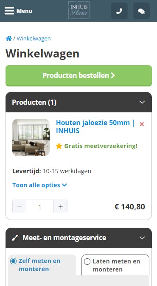Tap the phone call icon
Screen dimensions: 157x286
(x=119, y=11)
